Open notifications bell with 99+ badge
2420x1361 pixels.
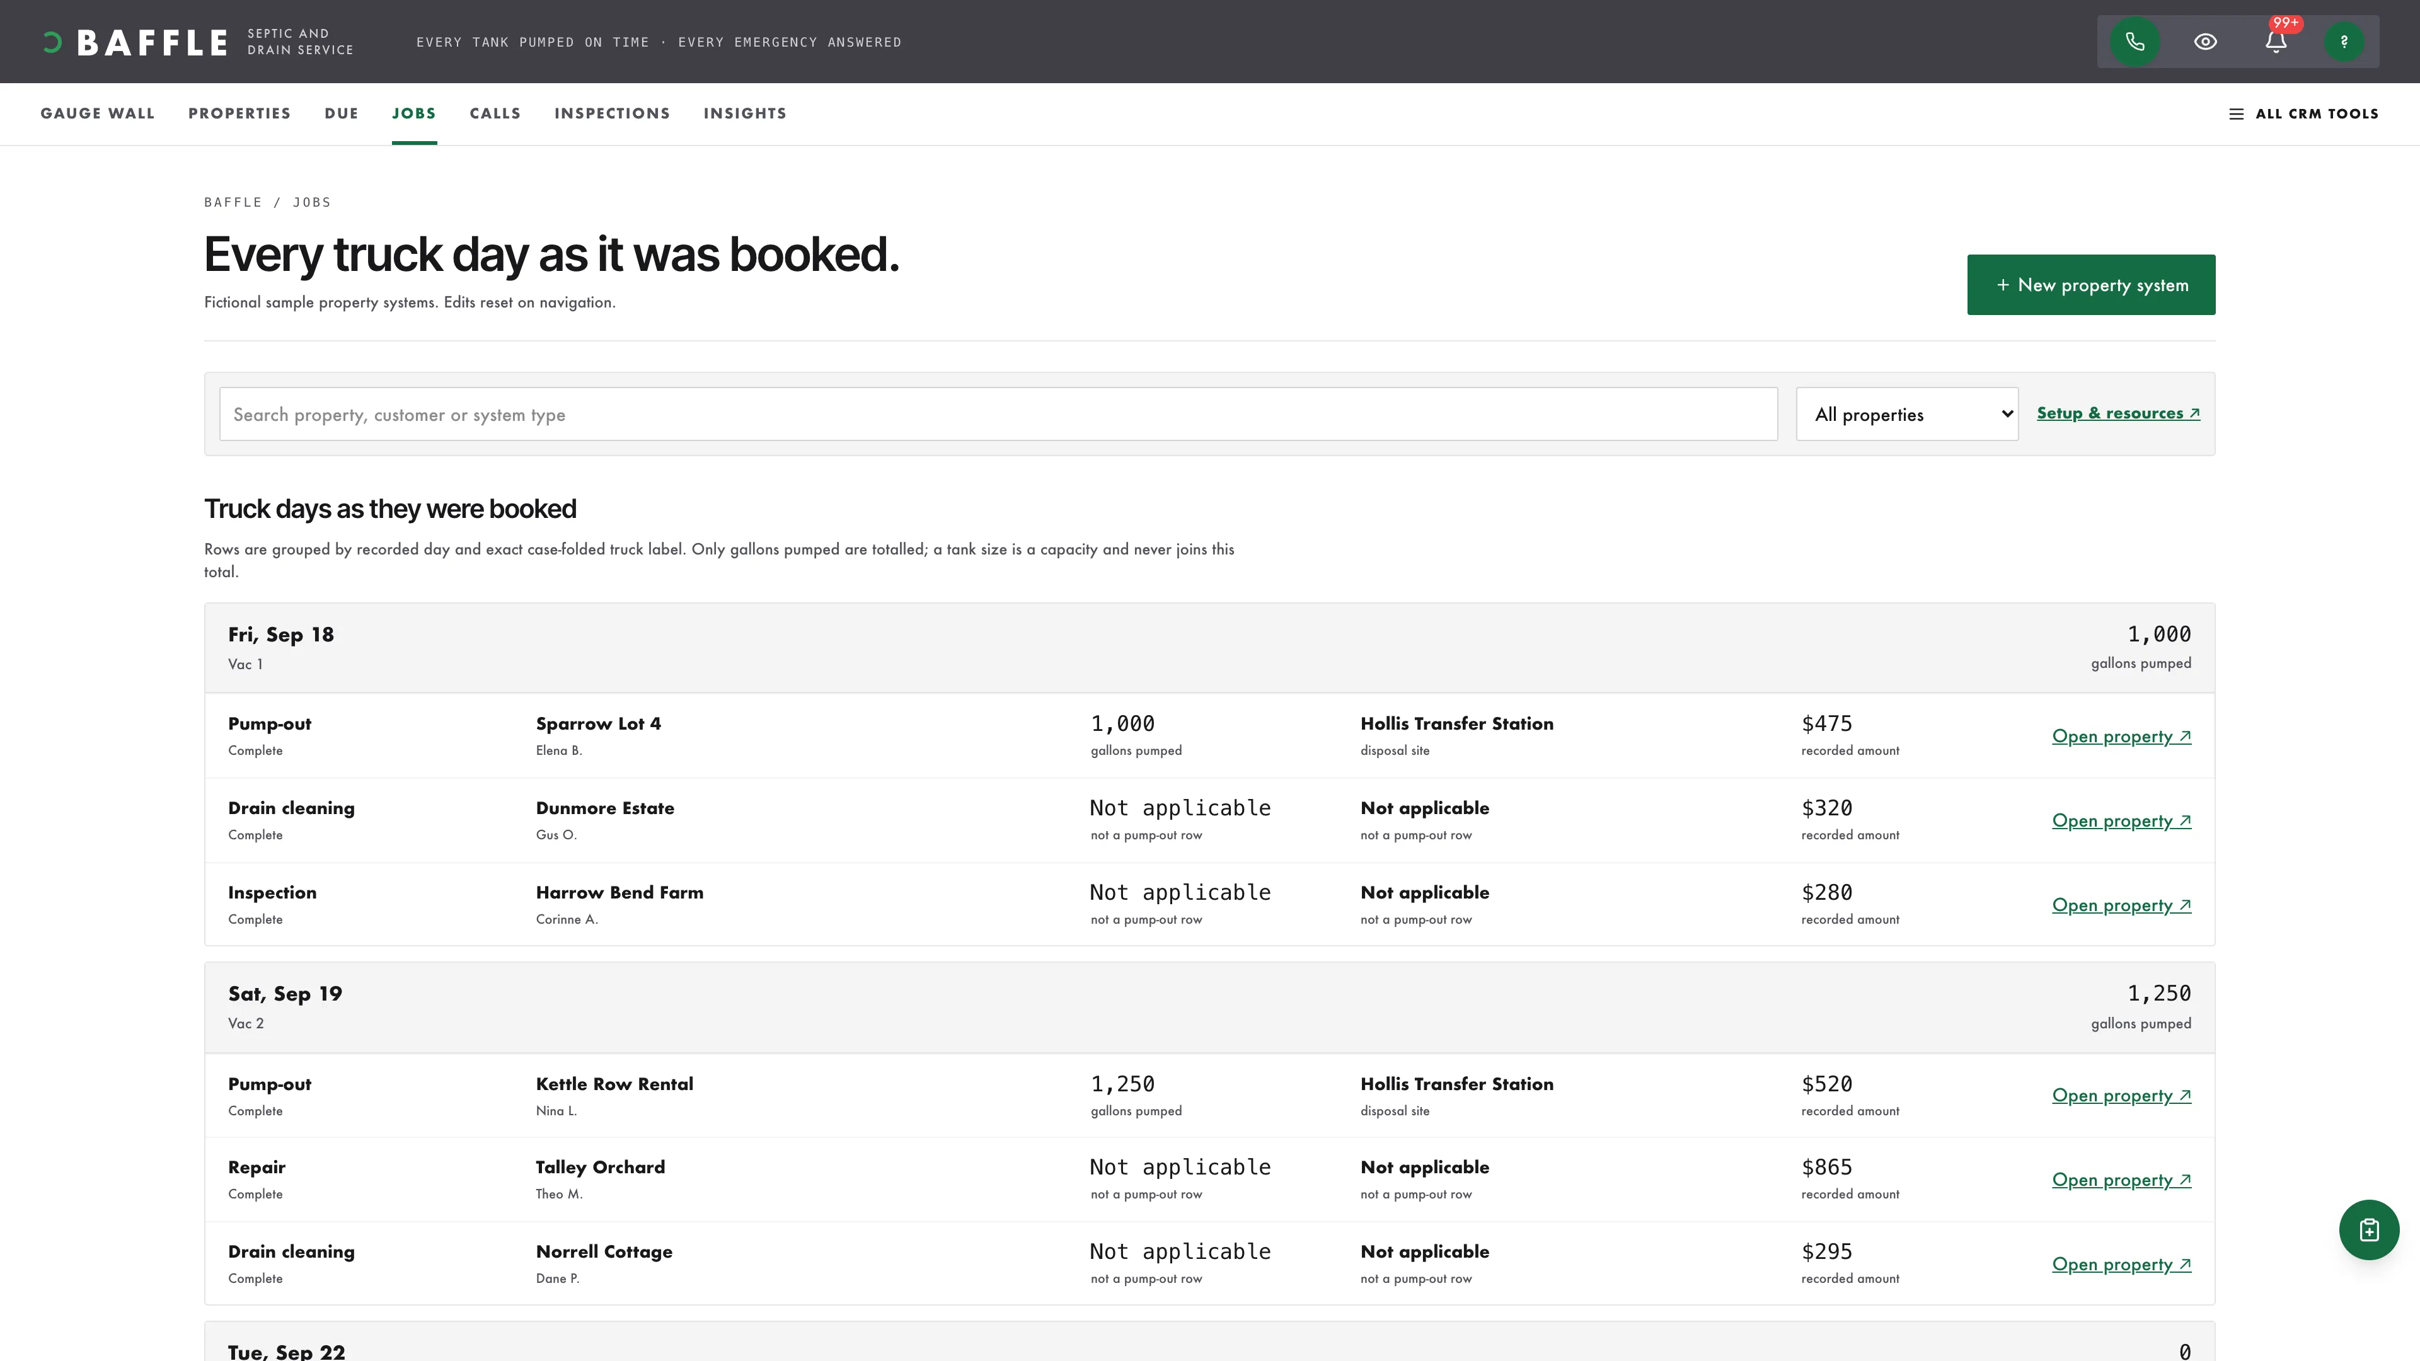2275,42
